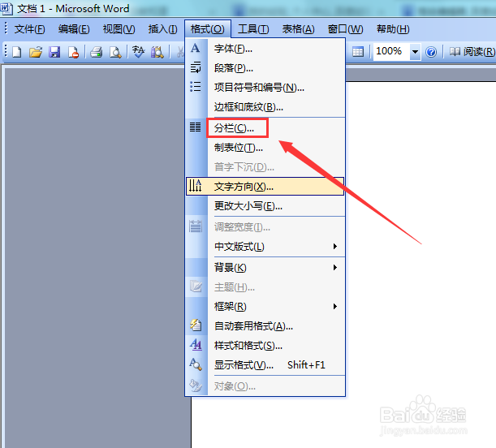Viewport: 496px width, 448px height.
Task: Select the highlighted 文字方向(X)... entry
Action: (x=265, y=187)
